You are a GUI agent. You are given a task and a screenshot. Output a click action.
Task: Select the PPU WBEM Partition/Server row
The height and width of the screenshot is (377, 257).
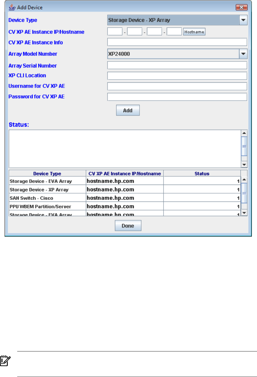pos(125,206)
